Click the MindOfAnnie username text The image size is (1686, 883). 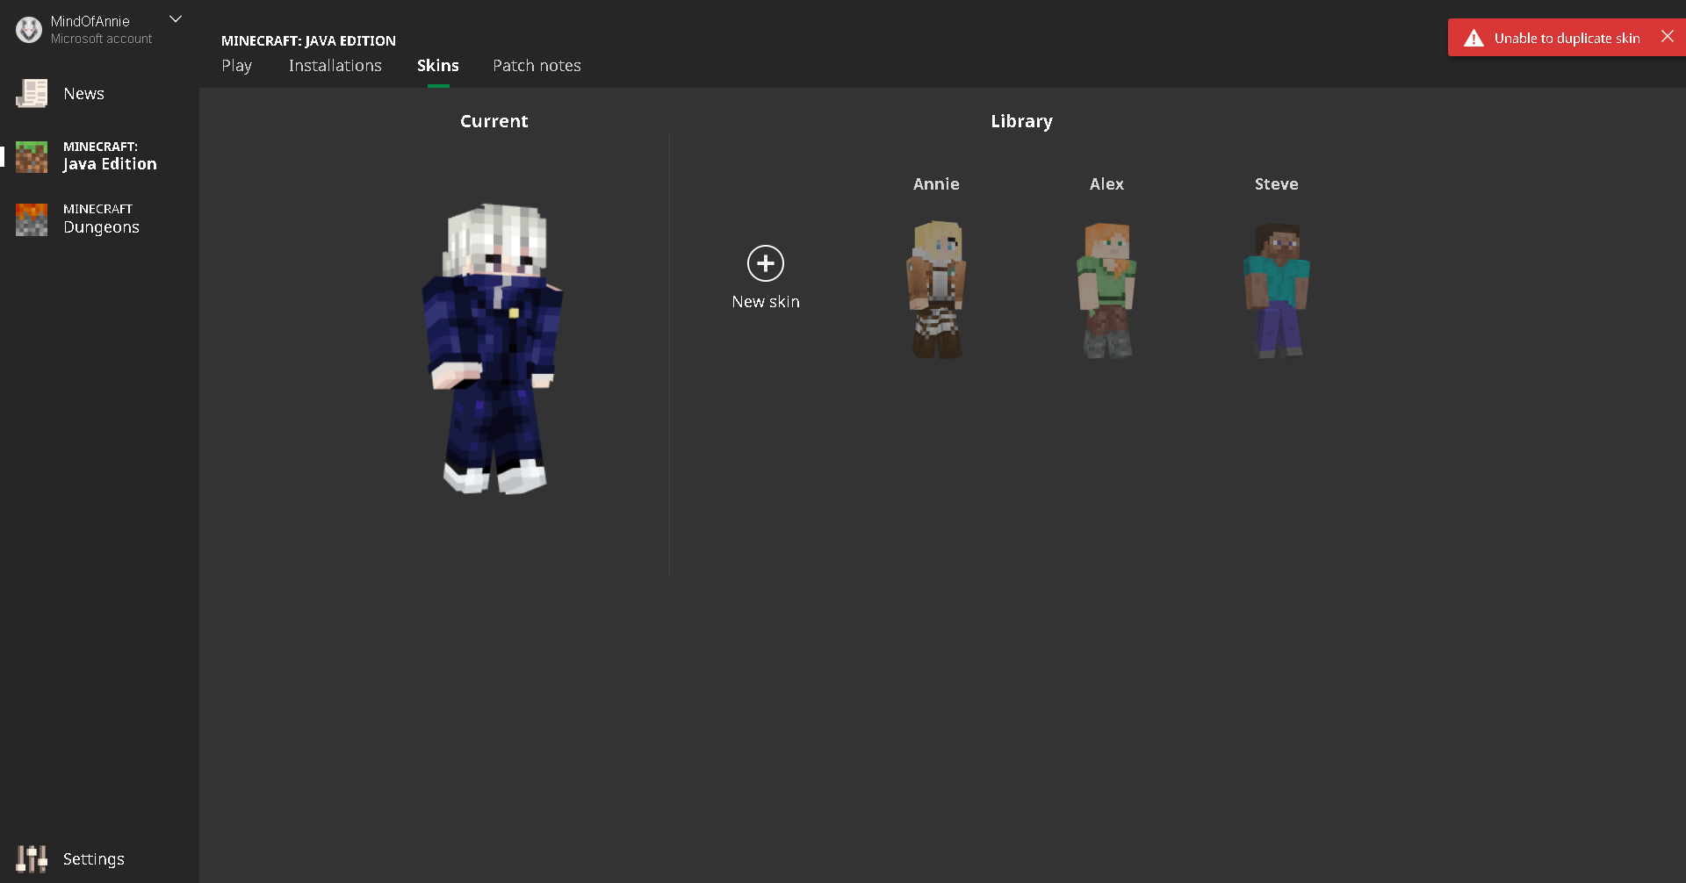click(90, 21)
